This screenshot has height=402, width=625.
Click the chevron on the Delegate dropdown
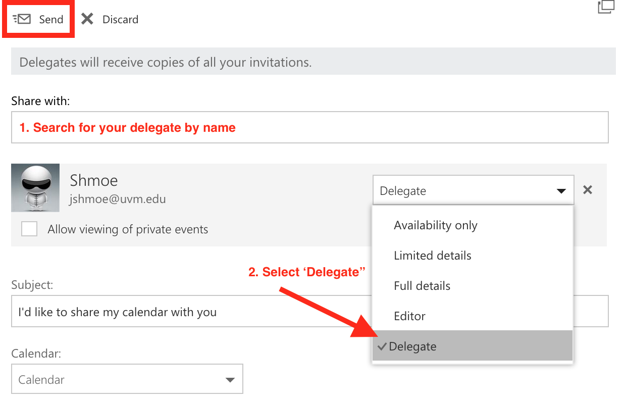pyautogui.click(x=561, y=191)
